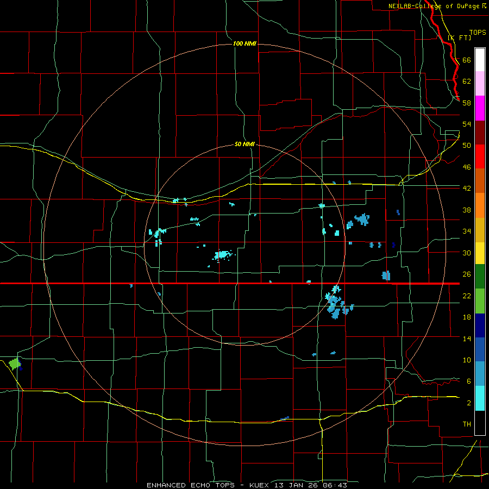The height and width of the screenshot is (489, 489).
Task: Click the '14' legend value
Action: (x=467, y=338)
